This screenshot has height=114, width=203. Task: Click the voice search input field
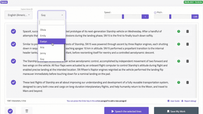point(52,23)
